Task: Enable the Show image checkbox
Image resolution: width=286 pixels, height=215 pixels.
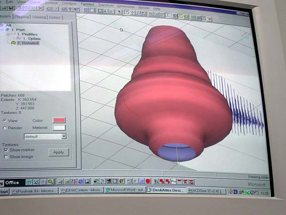Action: click(6, 156)
